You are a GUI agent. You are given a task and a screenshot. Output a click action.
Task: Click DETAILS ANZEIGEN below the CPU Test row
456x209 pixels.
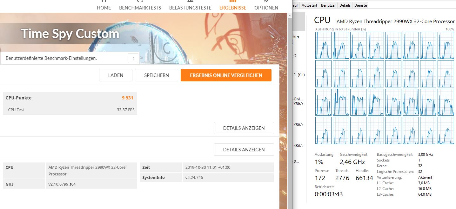(244, 128)
